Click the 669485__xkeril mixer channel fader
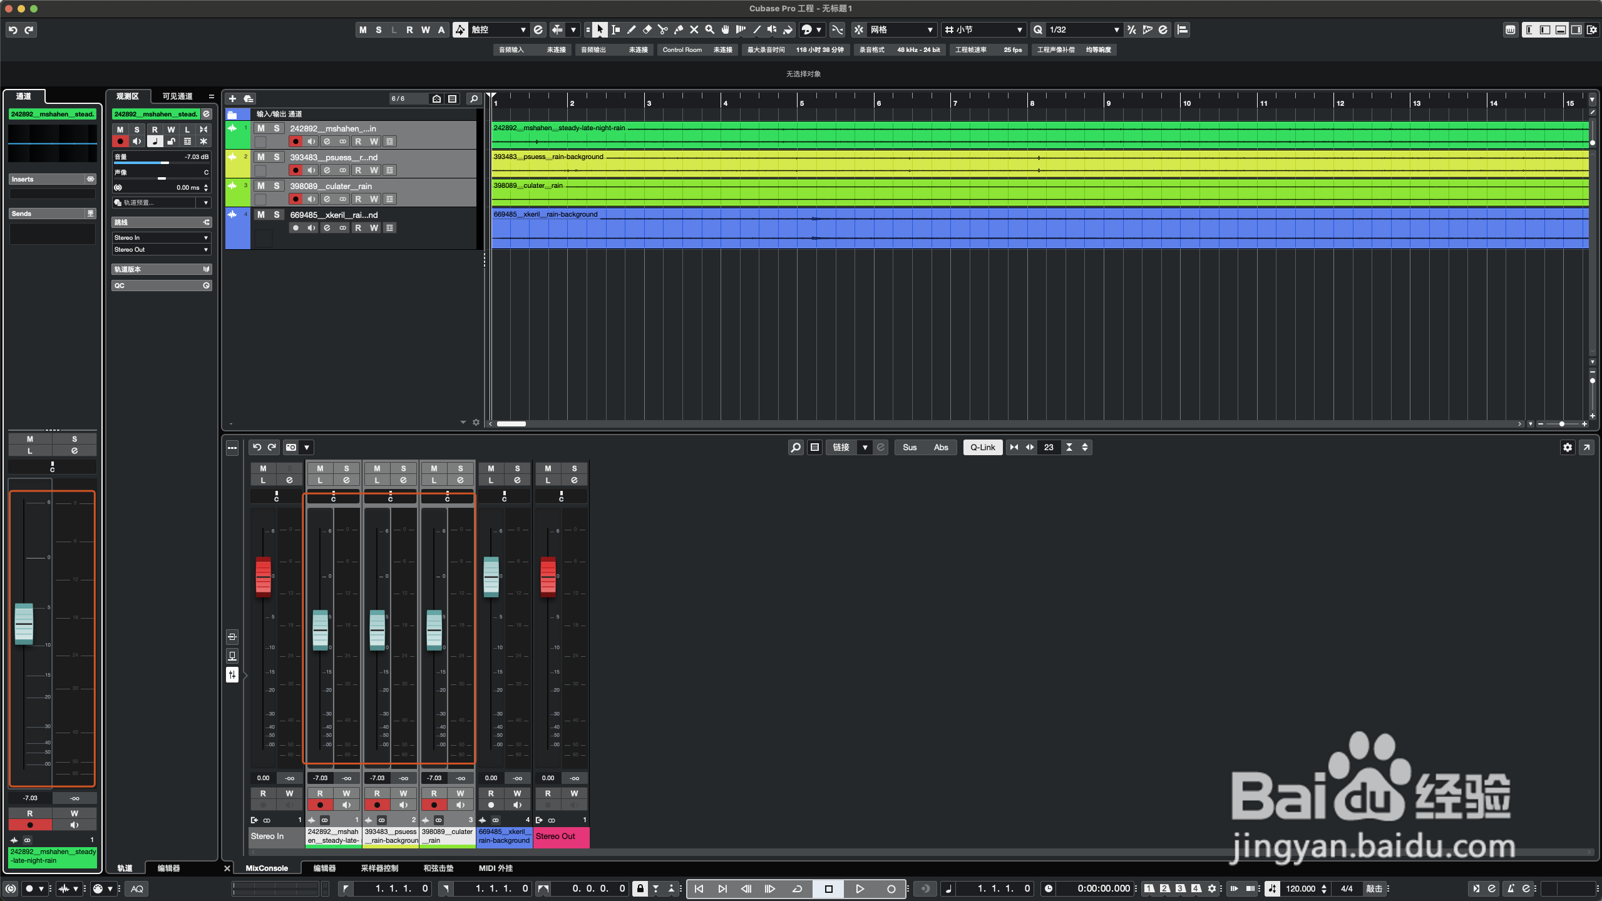 pyautogui.click(x=491, y=576)
